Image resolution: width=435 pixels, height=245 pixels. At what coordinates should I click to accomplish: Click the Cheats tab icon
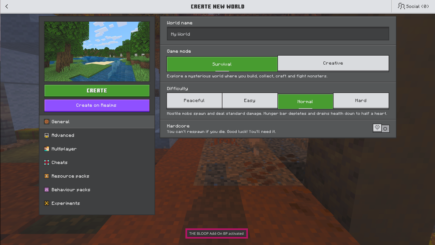pos(47,162)
